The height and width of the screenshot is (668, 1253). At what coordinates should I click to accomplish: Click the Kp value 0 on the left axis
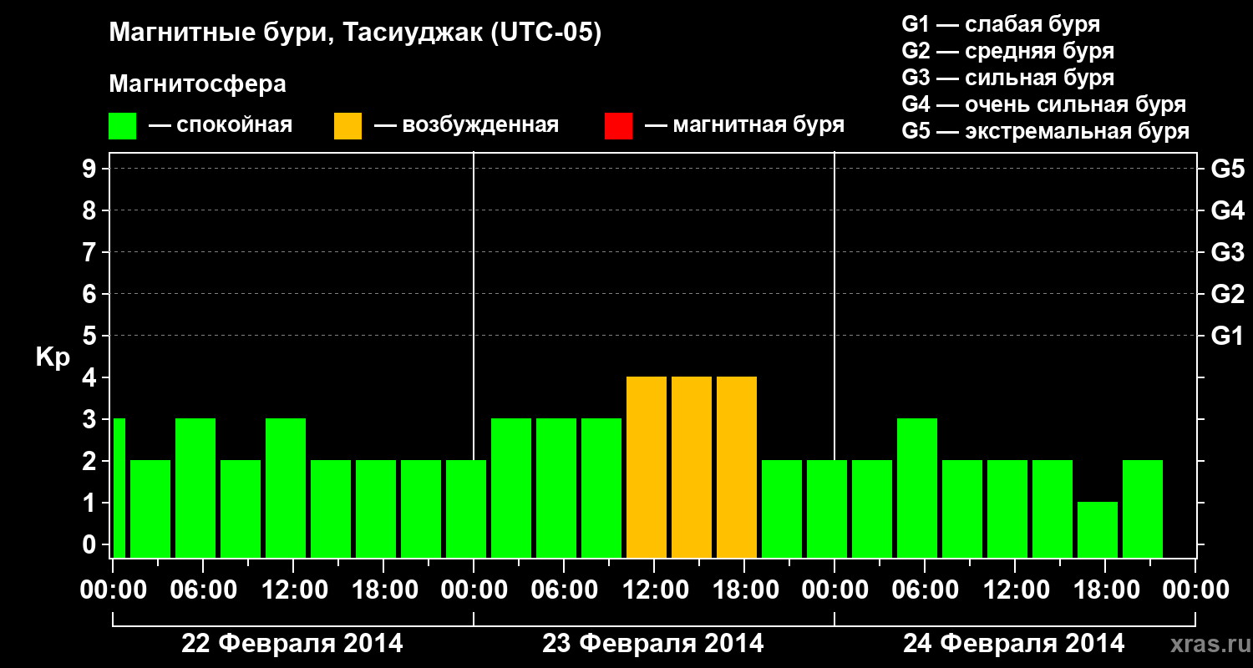coord(91,544)
